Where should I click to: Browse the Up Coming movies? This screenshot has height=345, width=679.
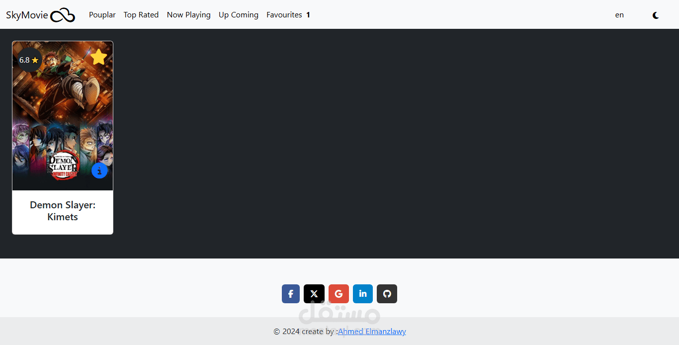[239, 15]
